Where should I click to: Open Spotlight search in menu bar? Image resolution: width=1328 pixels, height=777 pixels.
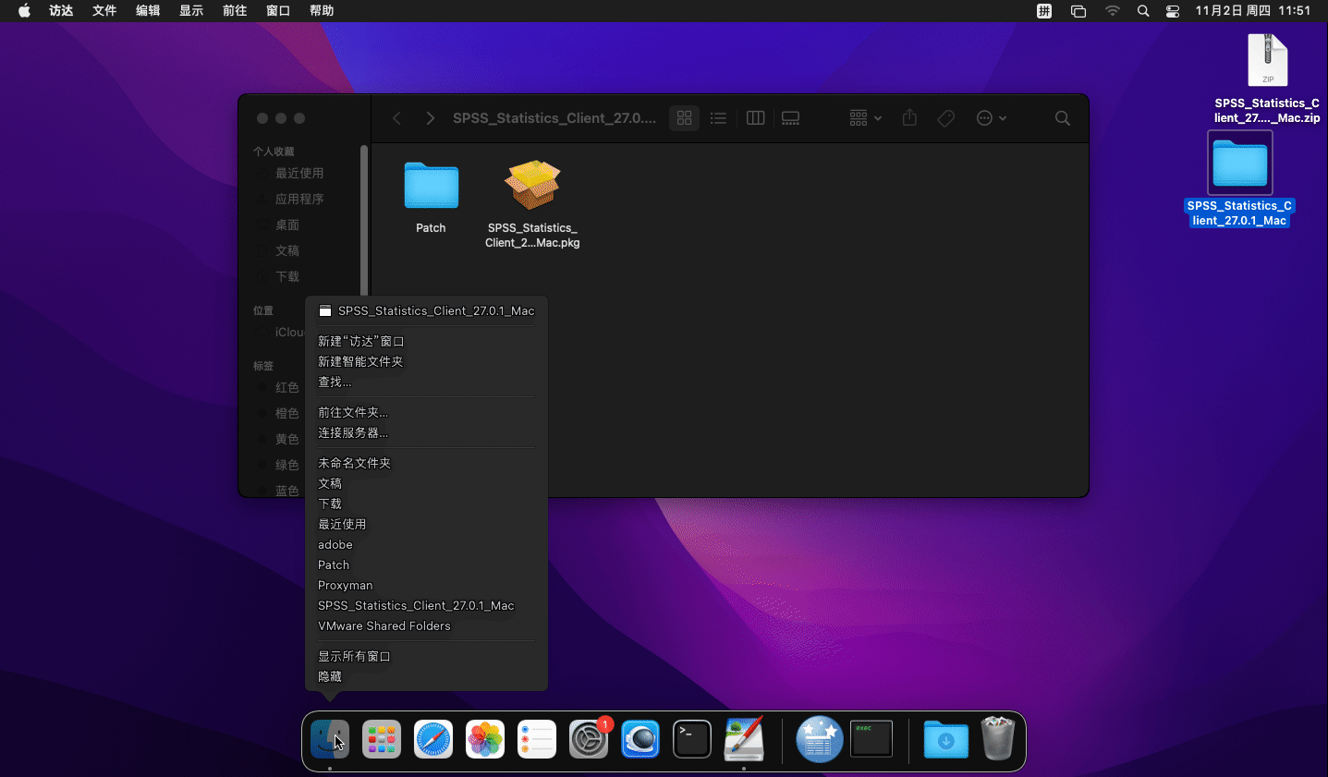[x=1143, y=11]
